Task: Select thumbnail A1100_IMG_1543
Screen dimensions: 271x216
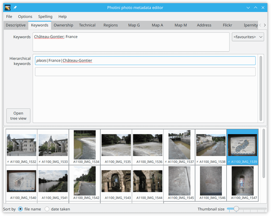Action: click(116, 183)
